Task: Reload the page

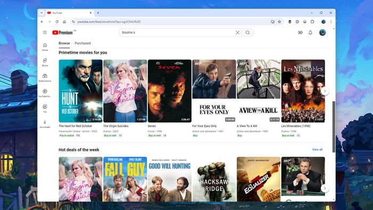Action: coord(57,22)
